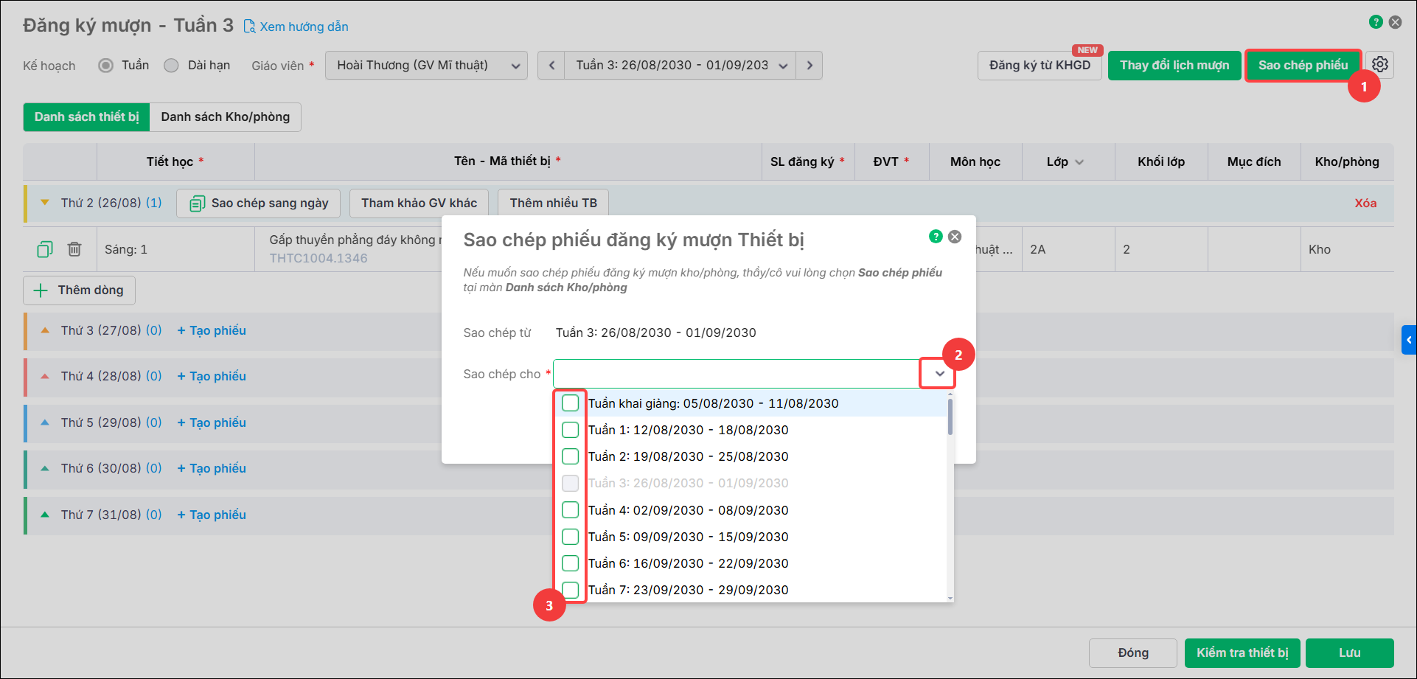Click the Môn học column header
Image resolution: width=1417 pixels, height=679 pixels.
[x=975, y=161]
